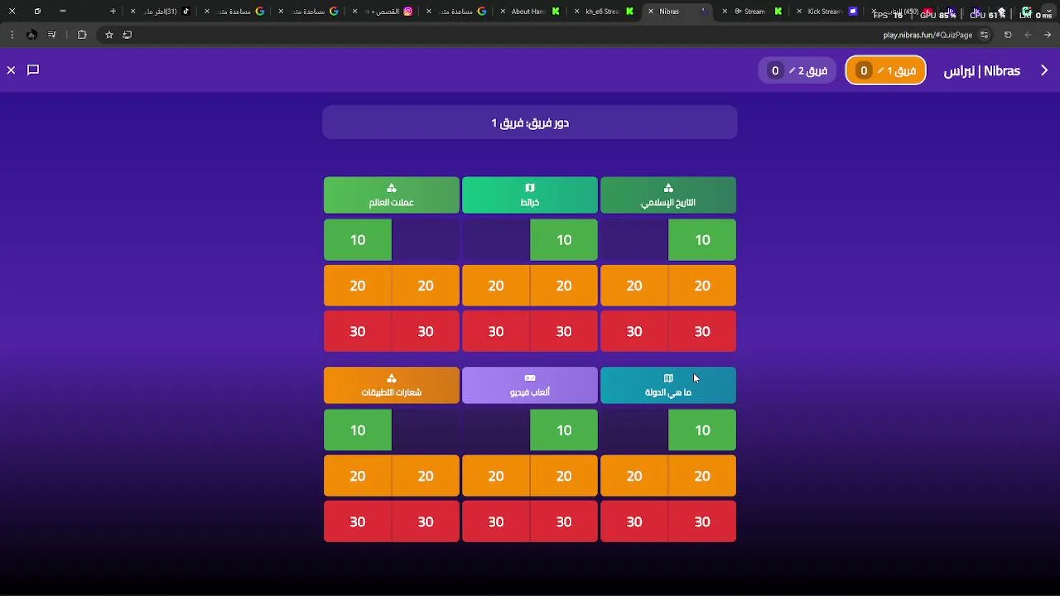Open media controls icon in browser toolbar
The width and height of the screenshot is (1060, 596).
pyautogui.click(x=52, y=35)
